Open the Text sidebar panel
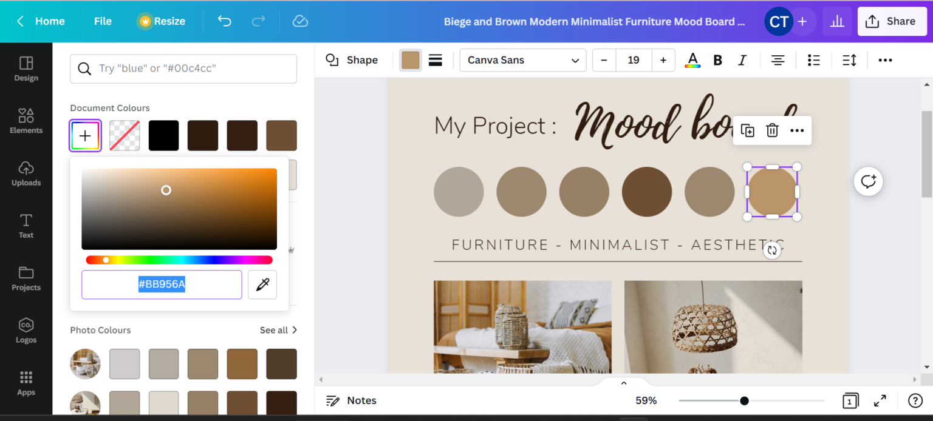The height and width of the screenshot is (421, 933). 26,226
